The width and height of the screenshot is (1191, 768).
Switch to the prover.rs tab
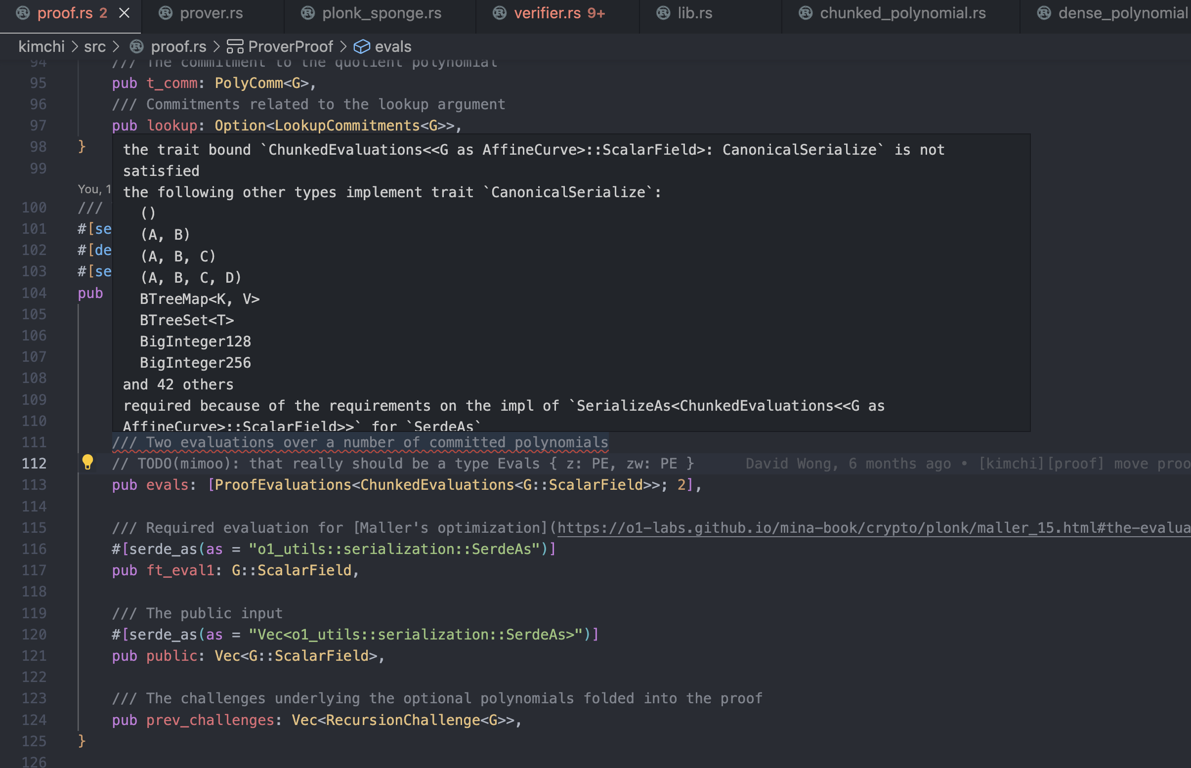click(x=212, y=13)
